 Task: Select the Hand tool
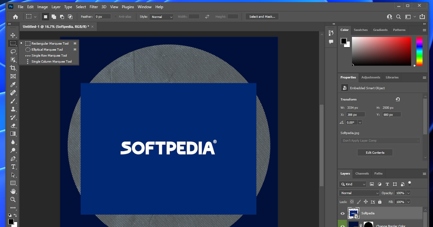(x=13, y=191)
